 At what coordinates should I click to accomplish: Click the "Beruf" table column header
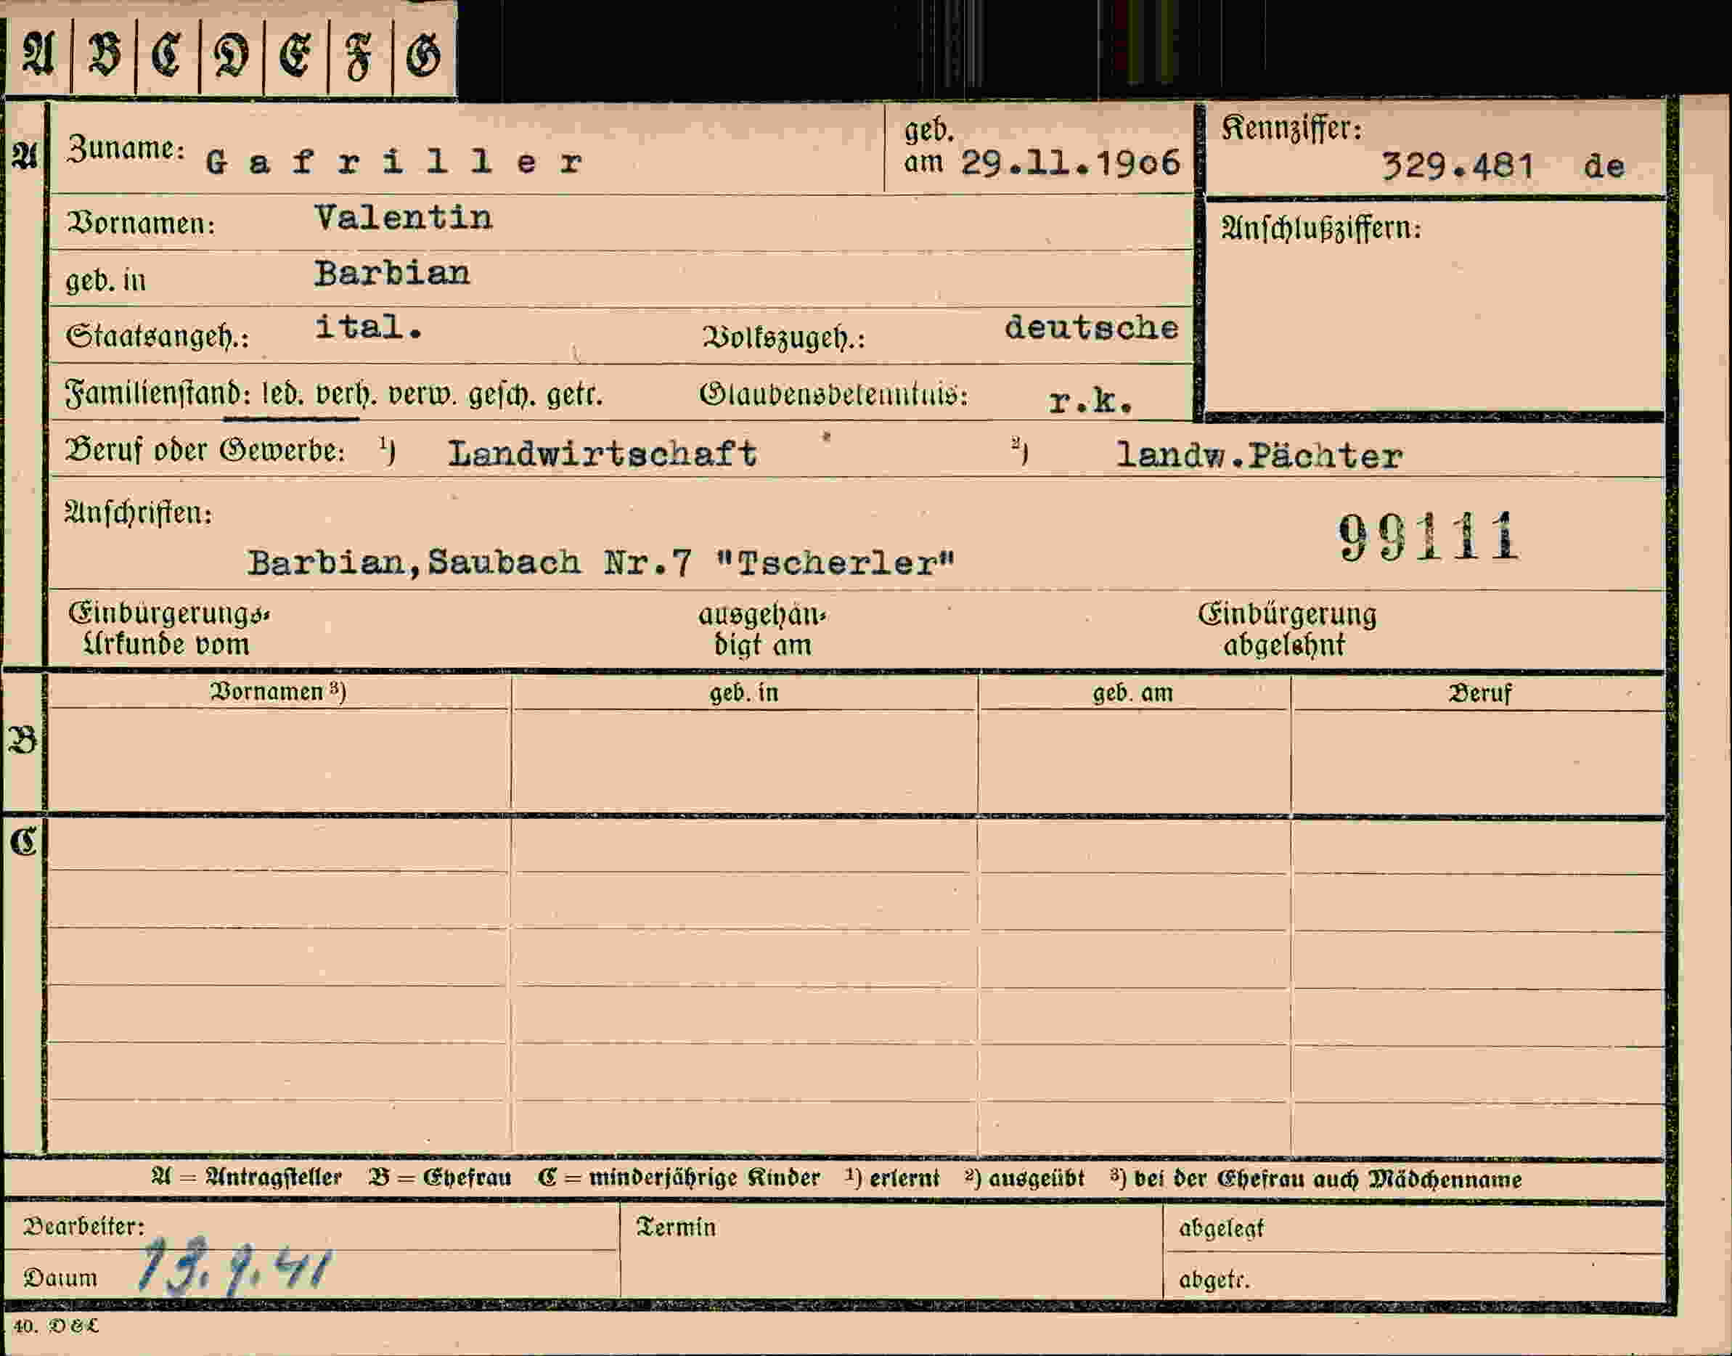(x=1479, y=693)
